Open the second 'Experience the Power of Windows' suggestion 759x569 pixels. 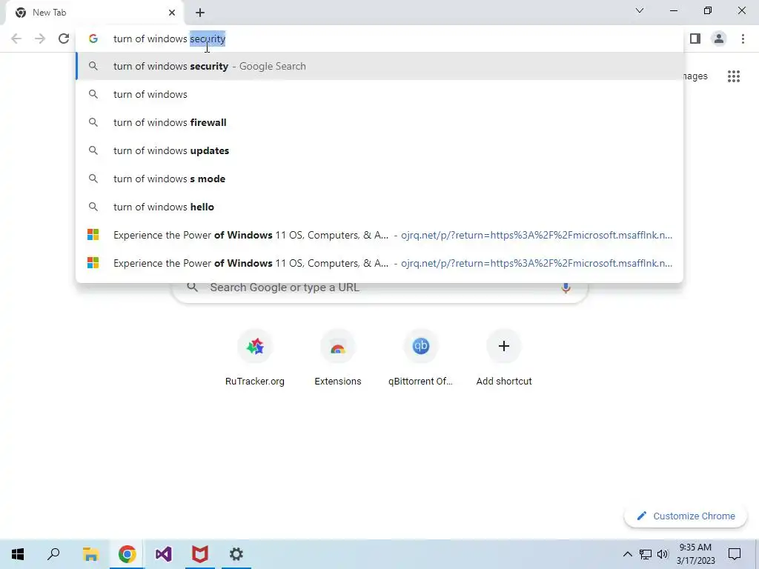[x=379, y=263]
